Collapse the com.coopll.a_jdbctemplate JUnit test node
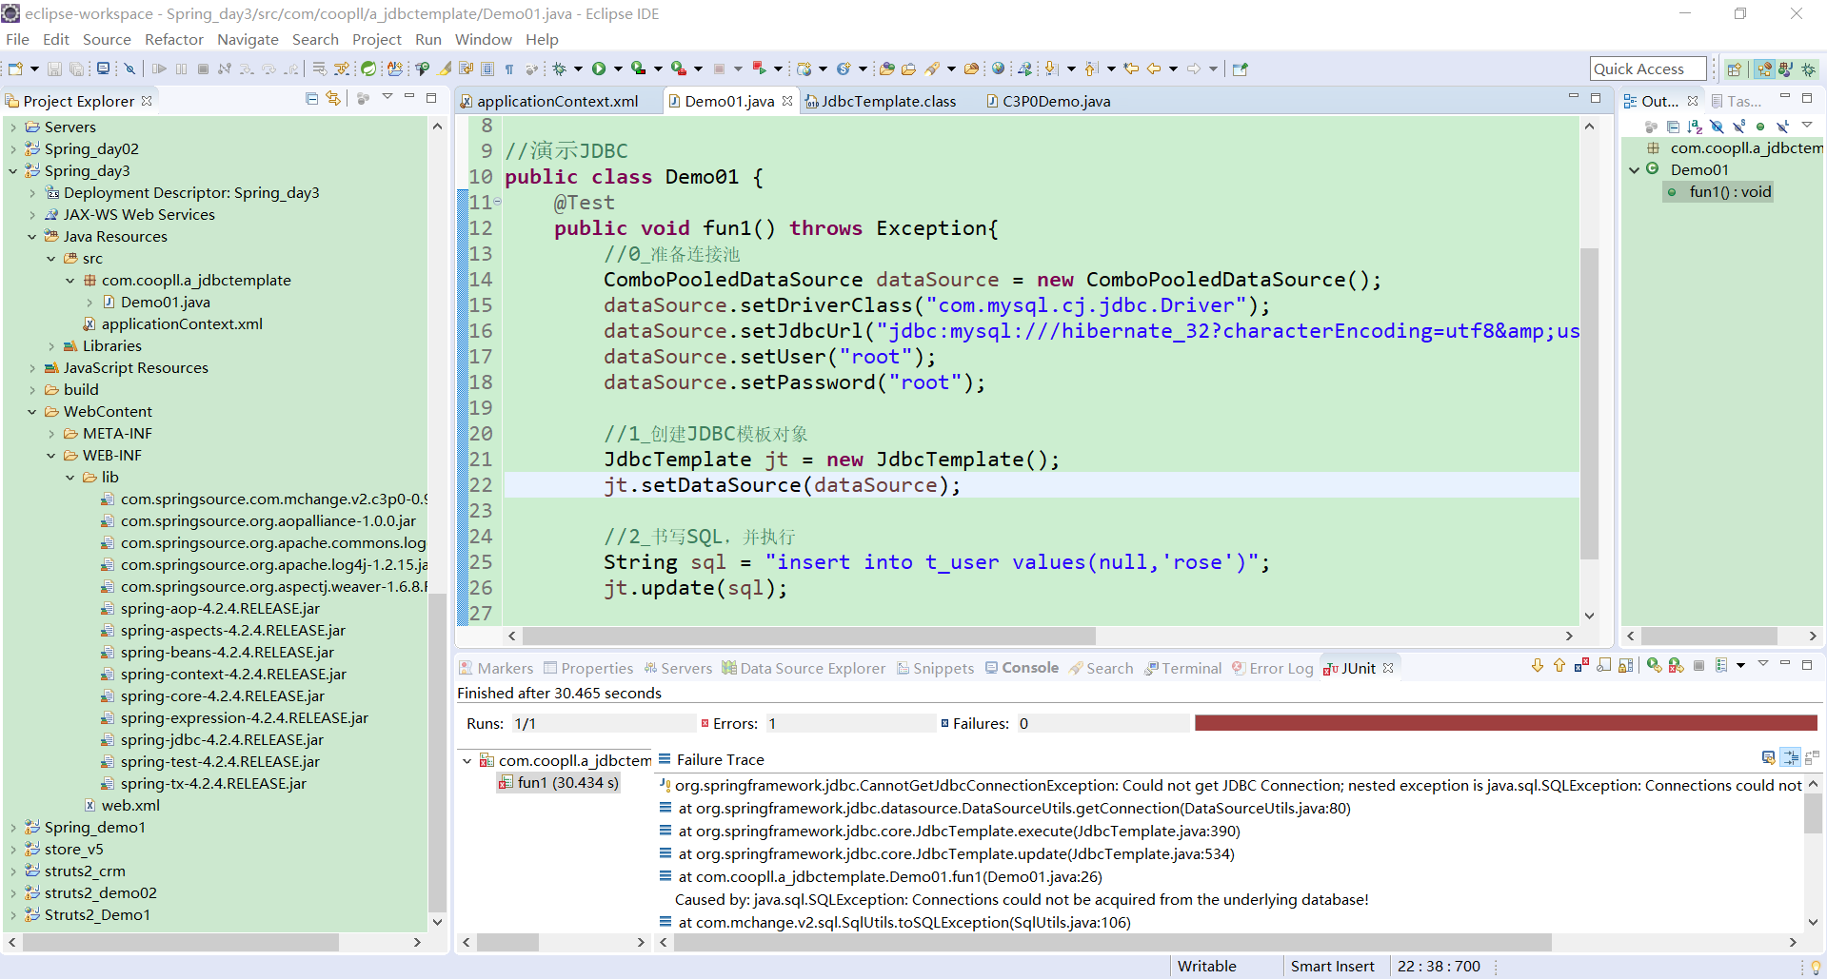 point(467,760)
